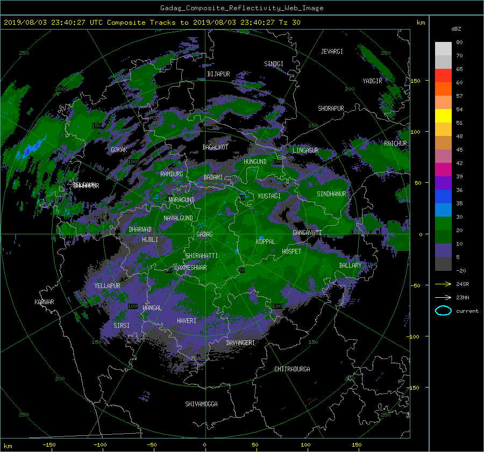Select the yellow 54 dBZ color swatch
The image size is (484, 452).
[443, 116]
